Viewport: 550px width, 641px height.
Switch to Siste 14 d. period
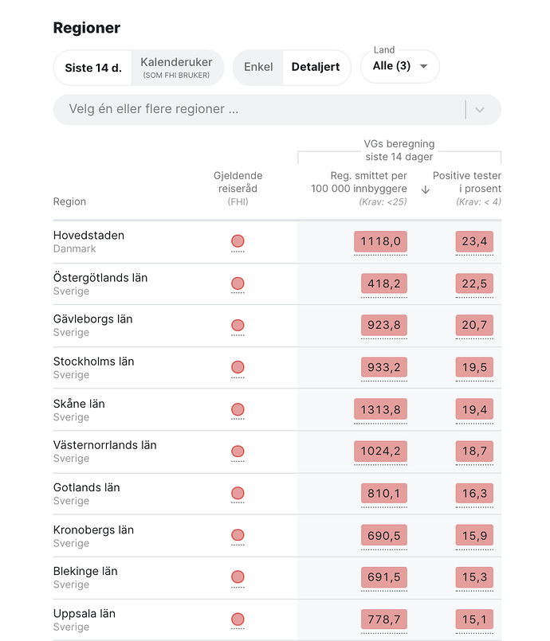click(x=93, y=68)
